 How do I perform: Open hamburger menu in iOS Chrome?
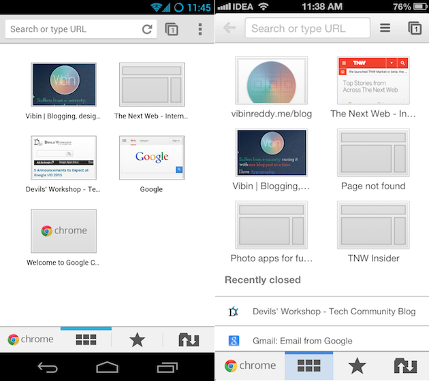coord(385,28)
